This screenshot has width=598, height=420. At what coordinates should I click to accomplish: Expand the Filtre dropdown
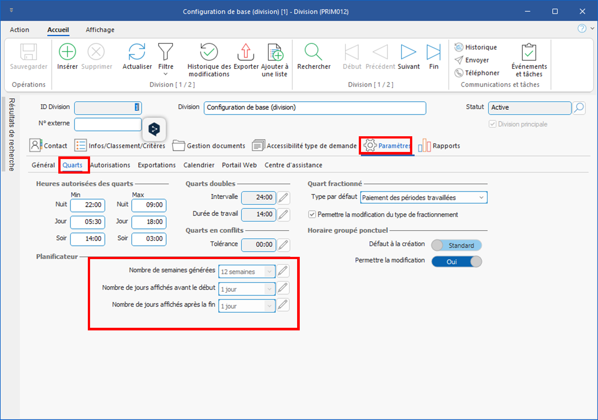point(166,74)
